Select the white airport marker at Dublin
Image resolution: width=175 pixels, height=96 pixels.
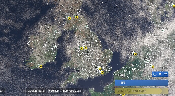[56, 47]
